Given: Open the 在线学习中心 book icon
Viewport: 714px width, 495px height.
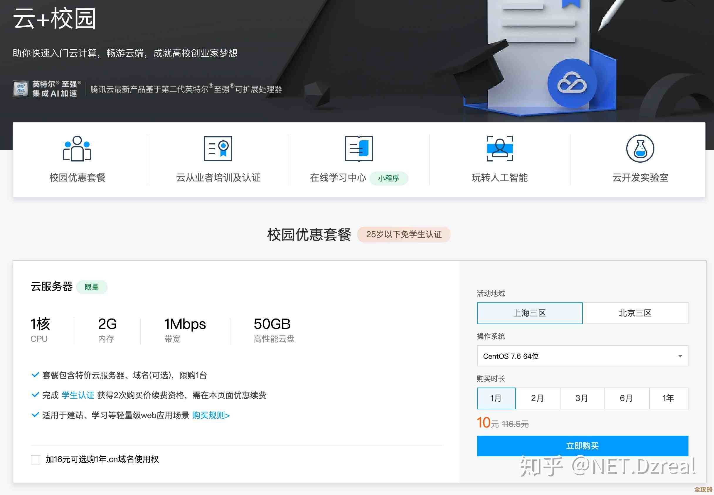Looking at the screenshot, I should click(358, 148).
